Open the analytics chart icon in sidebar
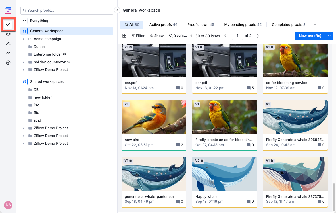 point(8,53)
